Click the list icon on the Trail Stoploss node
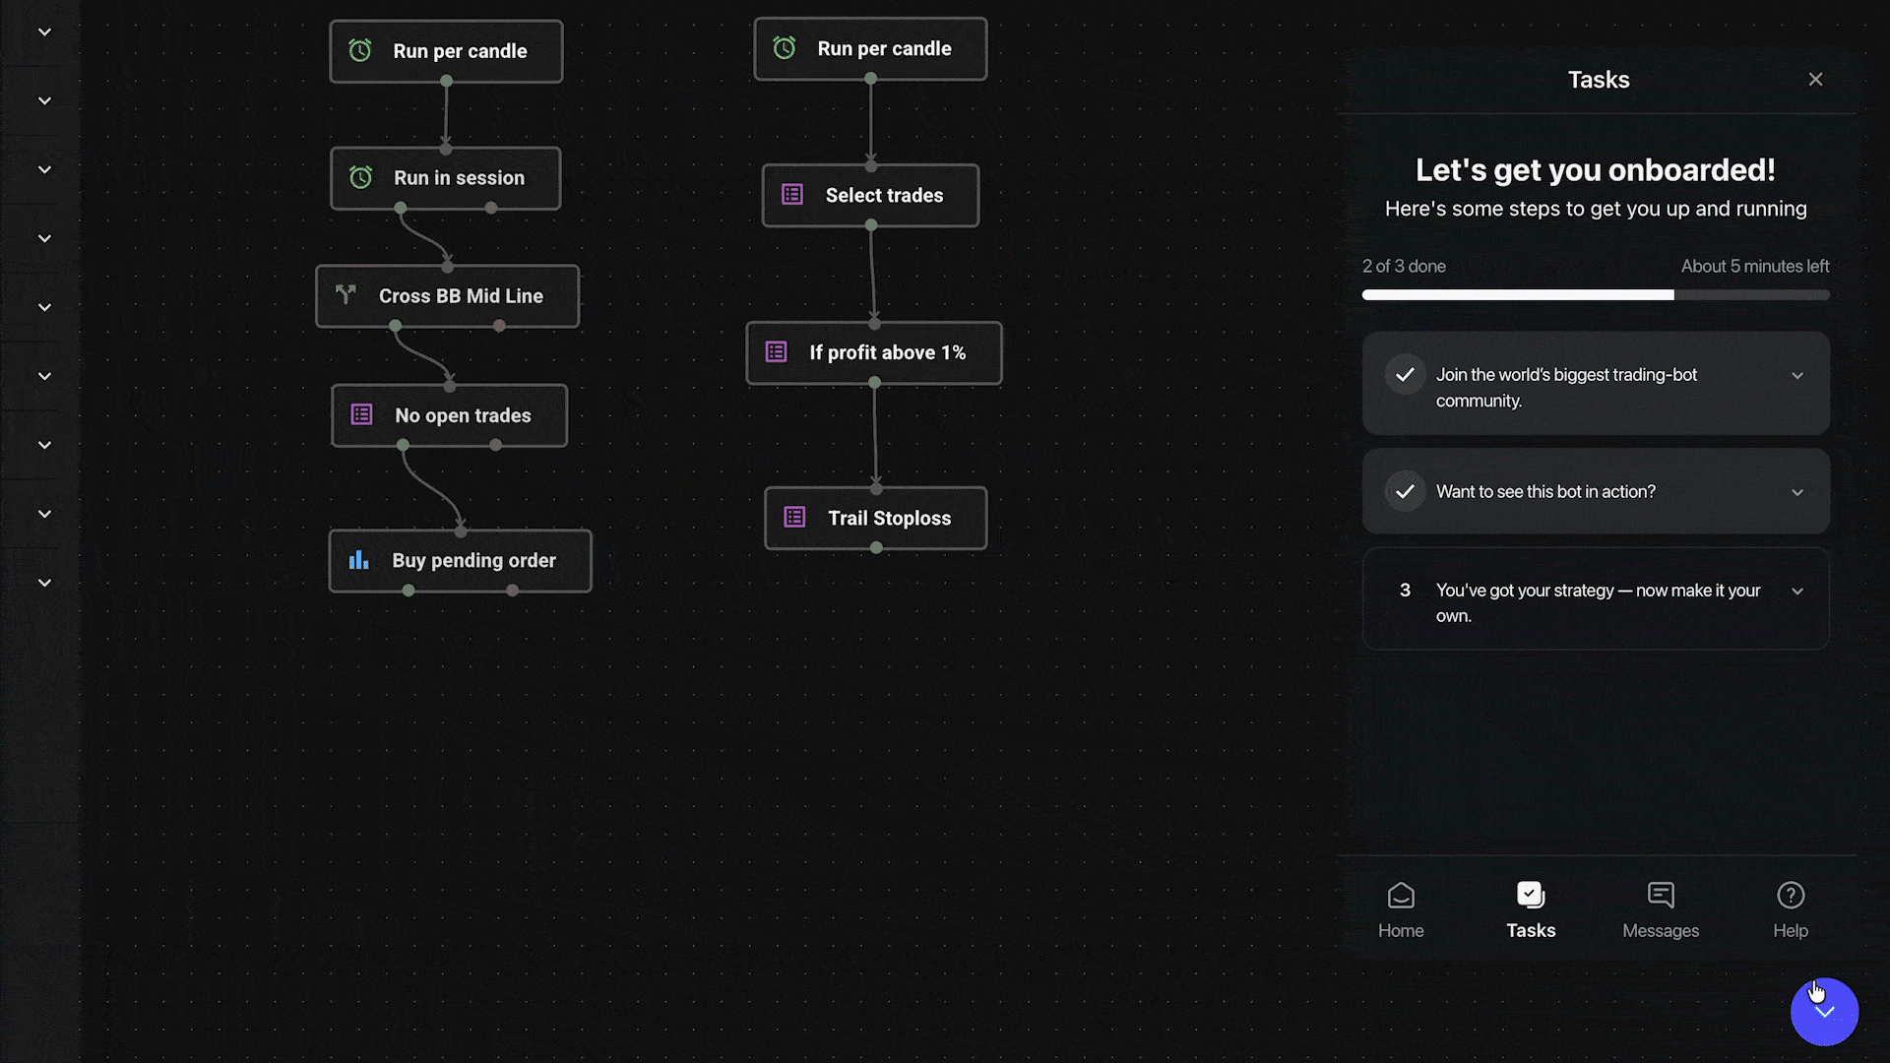Image resolution: width=1890 pixels, height=1063 pixels. 794,517
